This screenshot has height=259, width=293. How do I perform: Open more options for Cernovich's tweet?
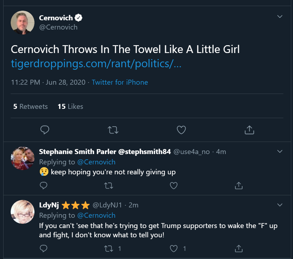click(280, 17)
